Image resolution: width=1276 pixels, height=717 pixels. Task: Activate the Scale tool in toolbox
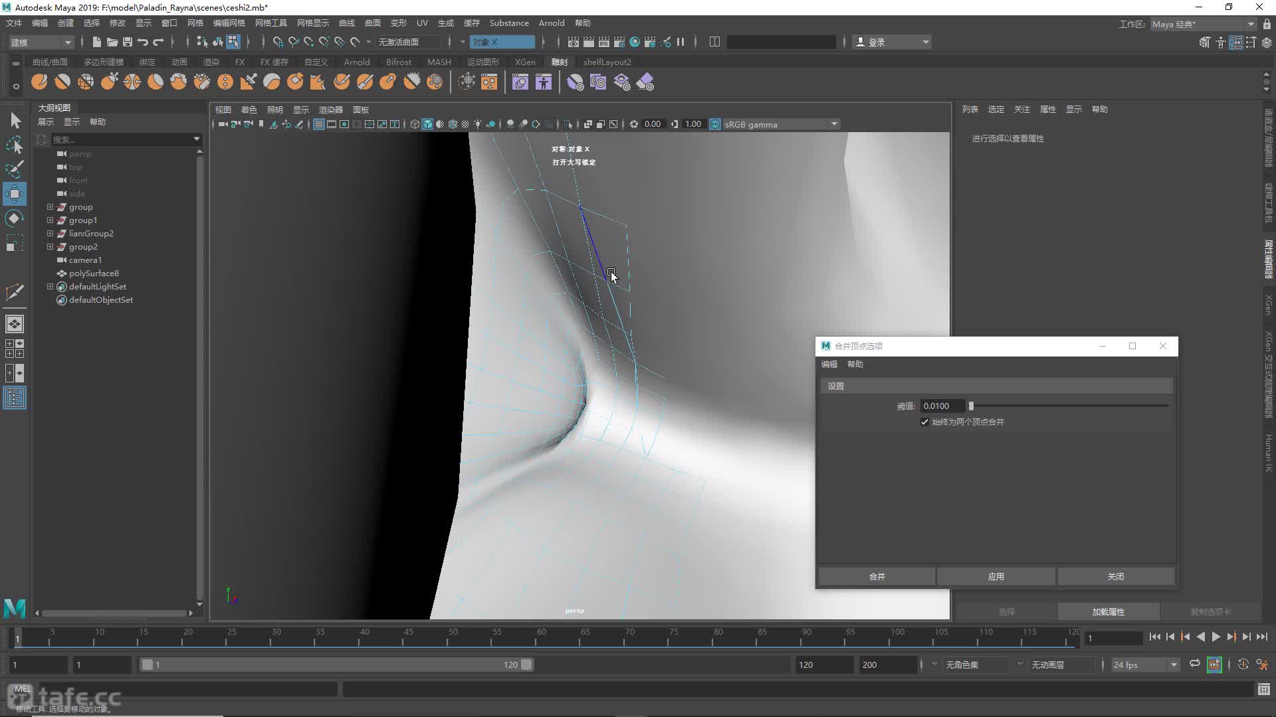tap(15, 243)
